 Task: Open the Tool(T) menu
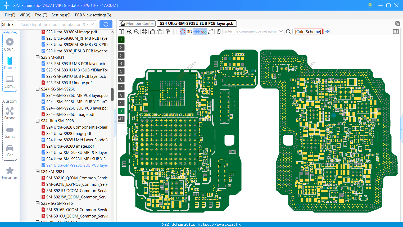tap(41, 15)
